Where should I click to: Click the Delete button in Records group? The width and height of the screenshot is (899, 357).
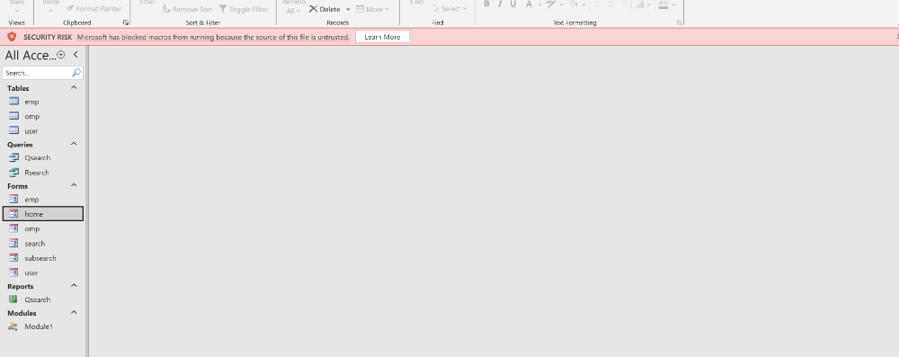(325, 9)
